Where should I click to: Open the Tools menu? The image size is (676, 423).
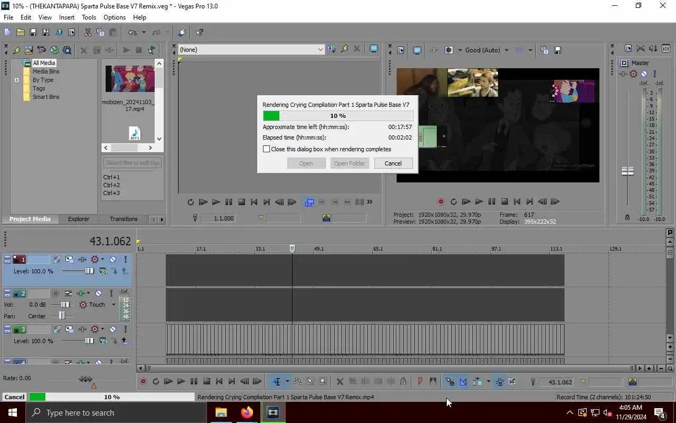pyautogui.click(x=89, y=17)
